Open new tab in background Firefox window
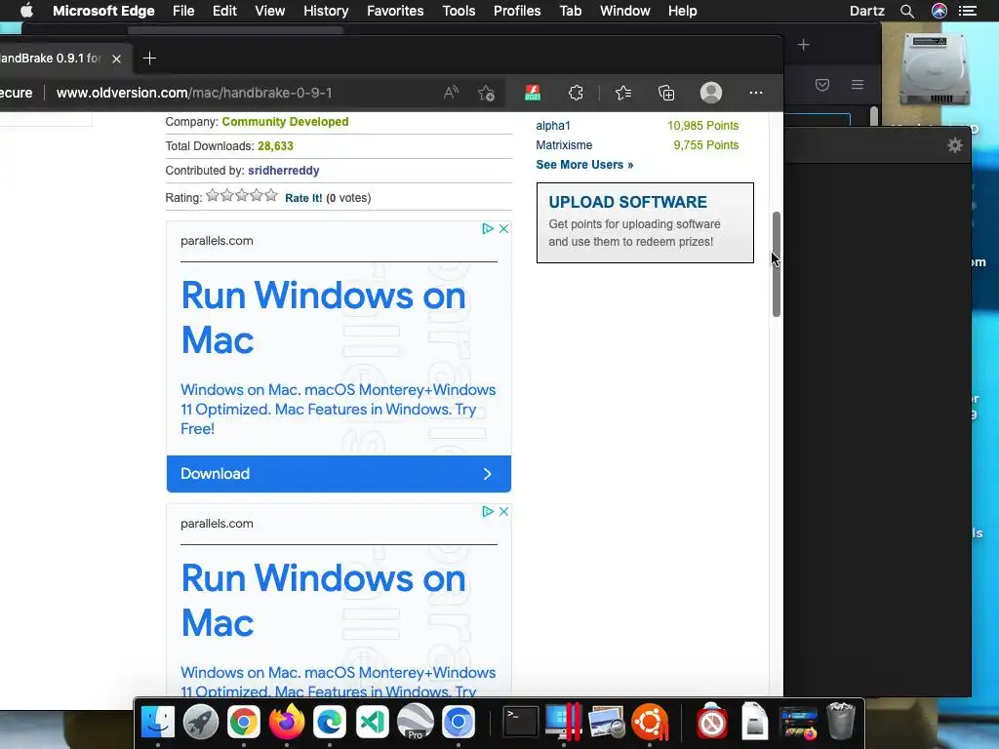Screen dimensions: 999x749 click(804, 45)
